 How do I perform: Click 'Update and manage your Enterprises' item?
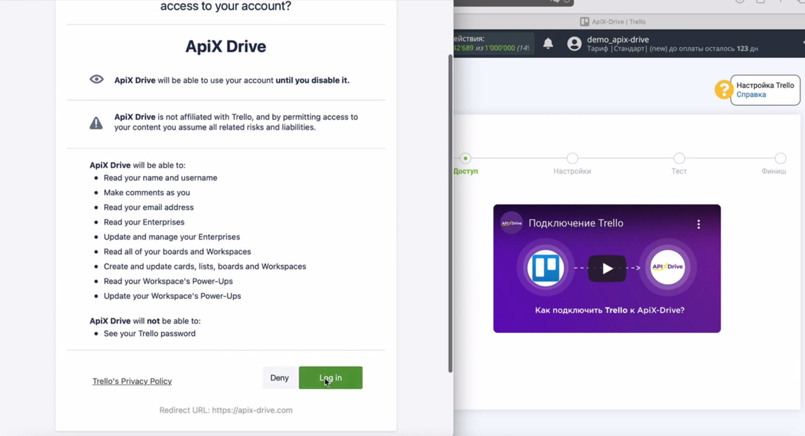pyautogui.click(x=172, y=237)
